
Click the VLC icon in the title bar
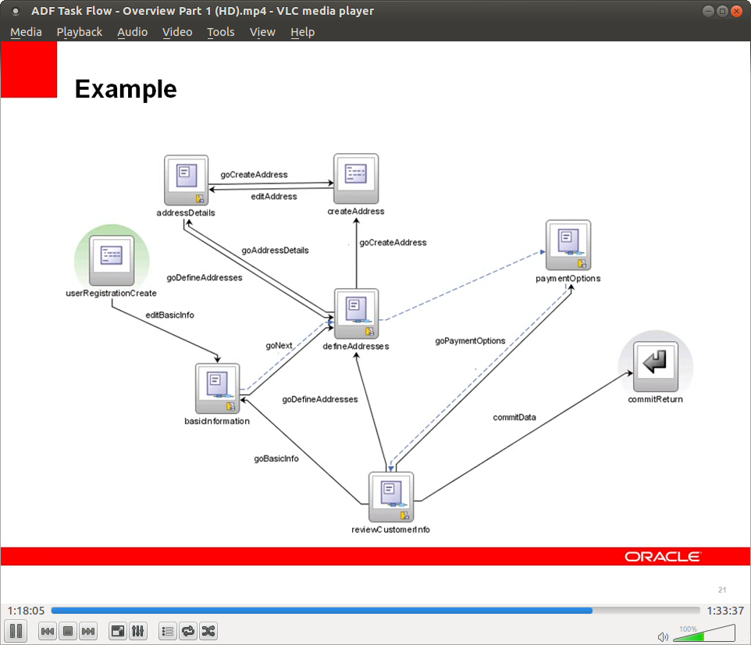tap(16, 11)
